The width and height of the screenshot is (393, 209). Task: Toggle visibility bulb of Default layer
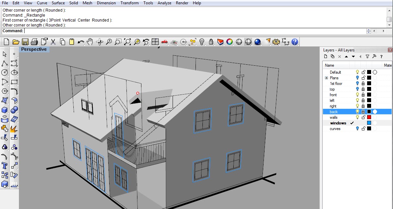coord(358,72)
